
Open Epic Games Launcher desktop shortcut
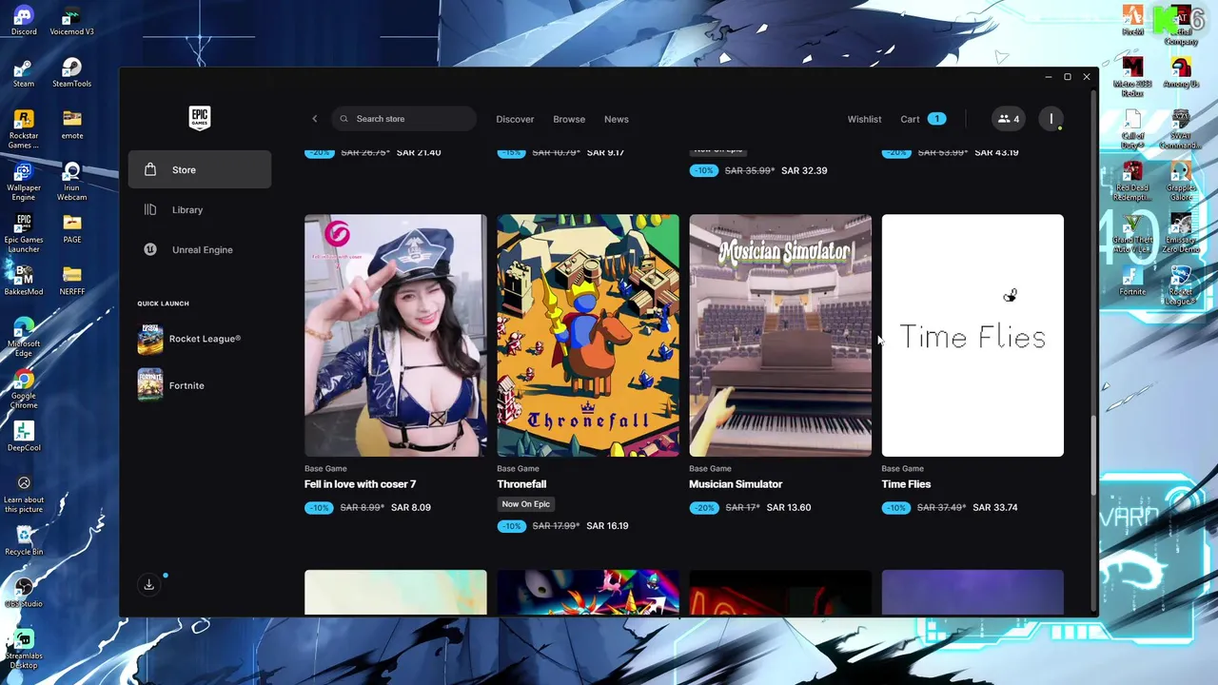click(24, 233)
